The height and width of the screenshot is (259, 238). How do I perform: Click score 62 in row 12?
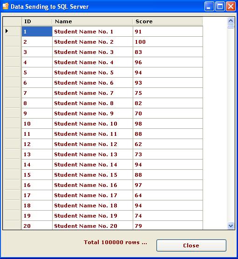pos(168,144)
